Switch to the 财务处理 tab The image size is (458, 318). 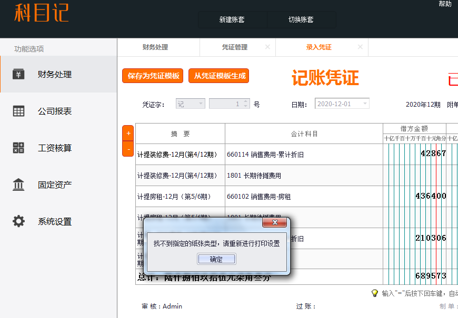[x=155, y=47]
